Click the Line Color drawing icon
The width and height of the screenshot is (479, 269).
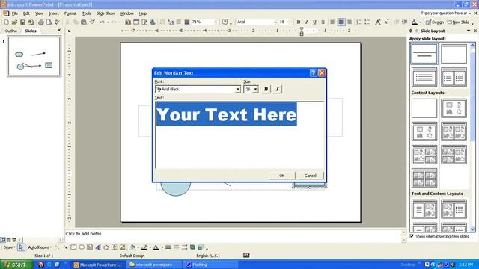coord(144,247)
